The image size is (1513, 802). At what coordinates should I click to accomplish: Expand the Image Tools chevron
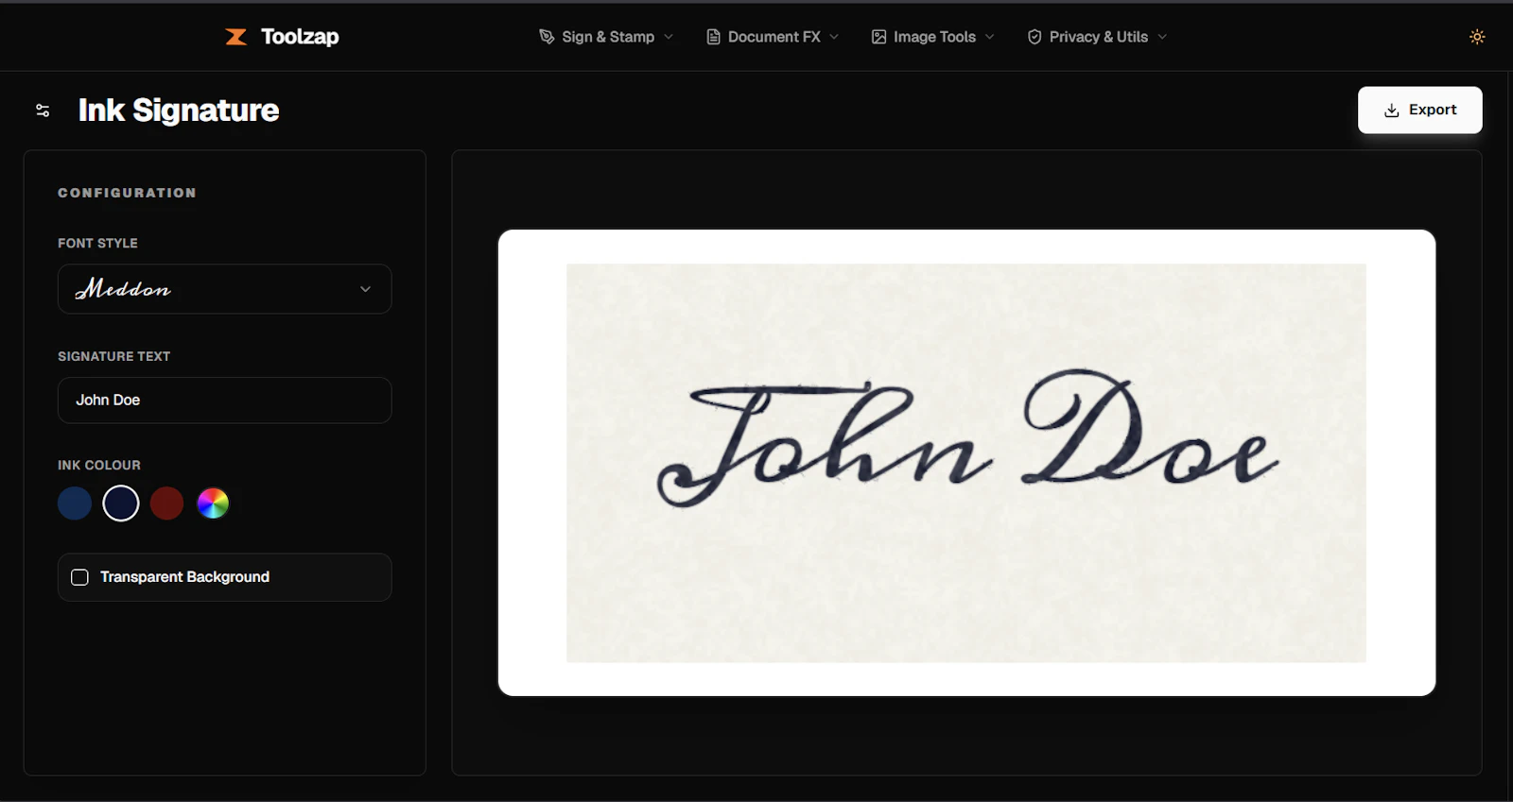[x=990, y=37]
